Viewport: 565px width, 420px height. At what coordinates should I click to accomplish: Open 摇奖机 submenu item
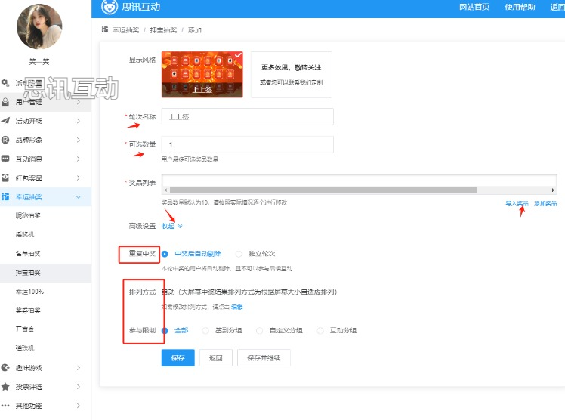click(x=25, y=234)
